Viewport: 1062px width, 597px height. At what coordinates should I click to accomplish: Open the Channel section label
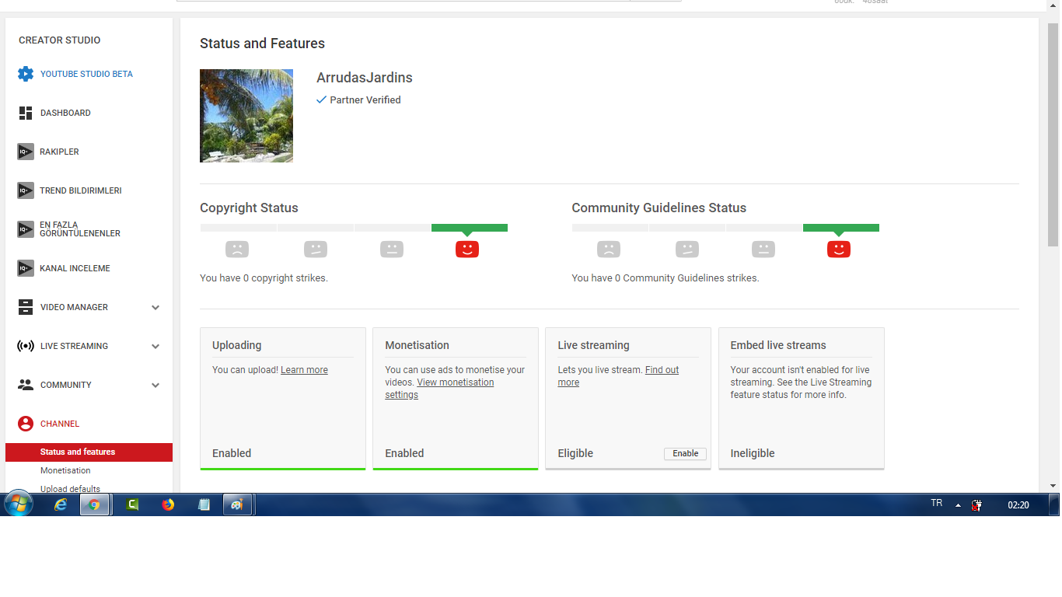point(60,424)
